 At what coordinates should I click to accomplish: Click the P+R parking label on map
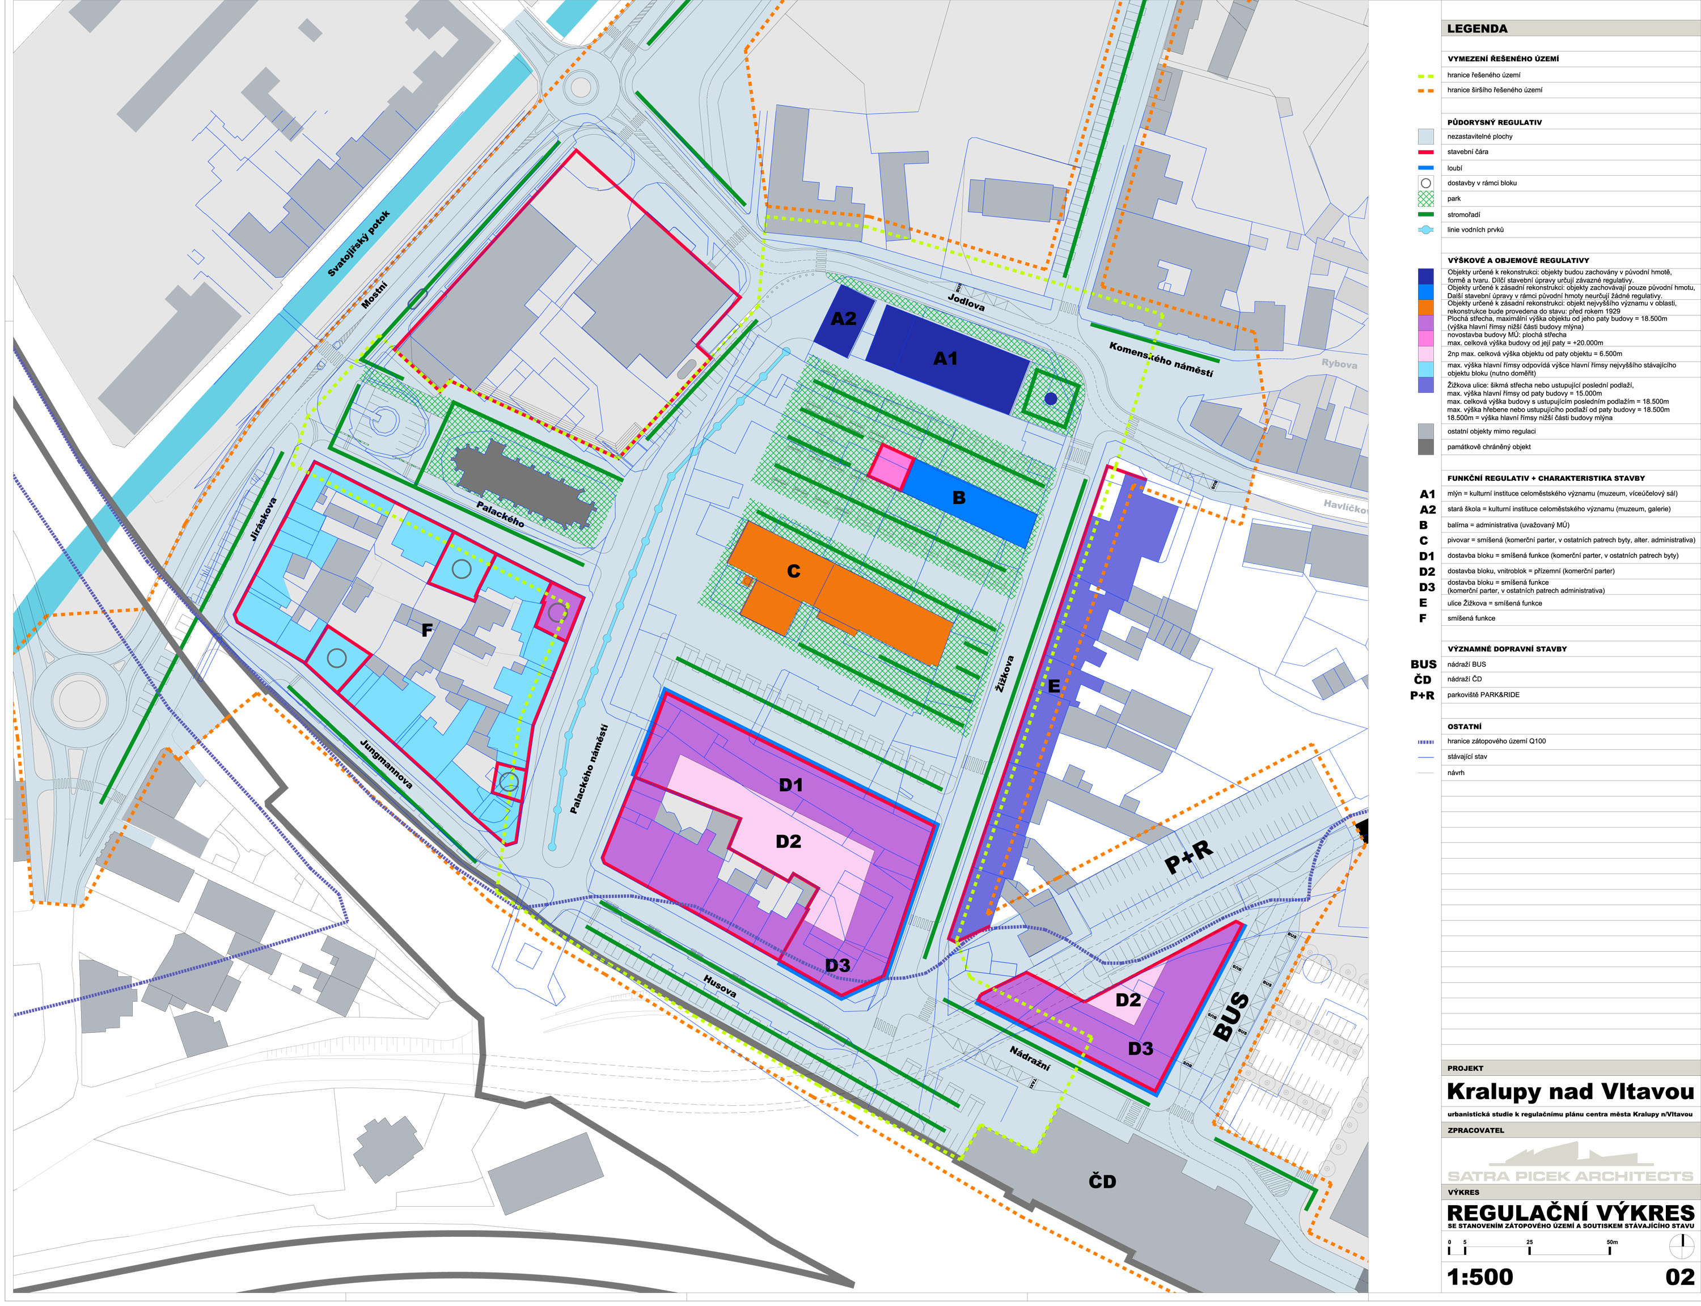tap(1188, 858)
